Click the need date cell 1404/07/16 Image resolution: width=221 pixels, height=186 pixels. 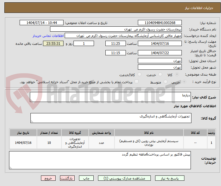click(23, 143)
